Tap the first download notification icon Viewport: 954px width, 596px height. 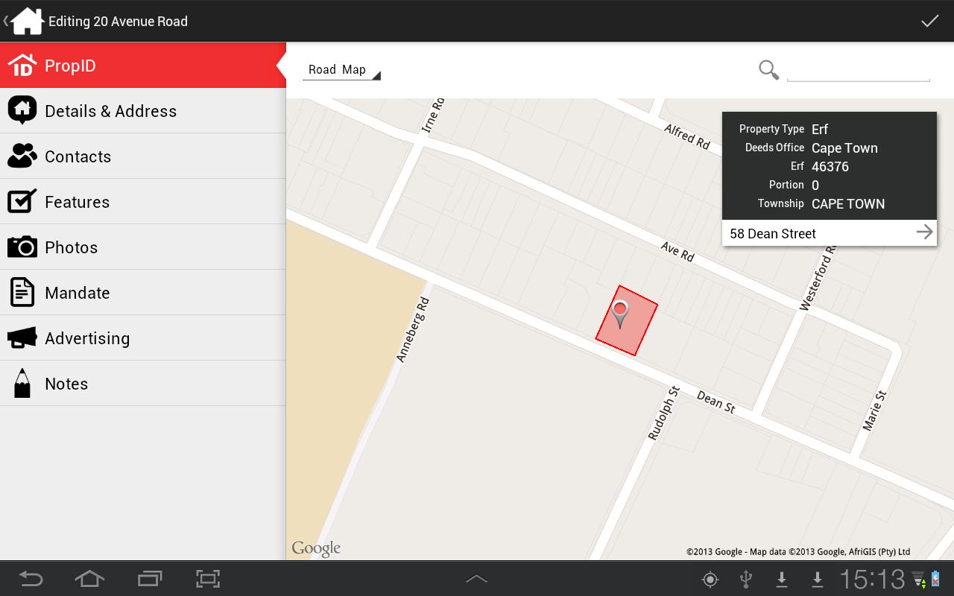click(x=782, y=579)
